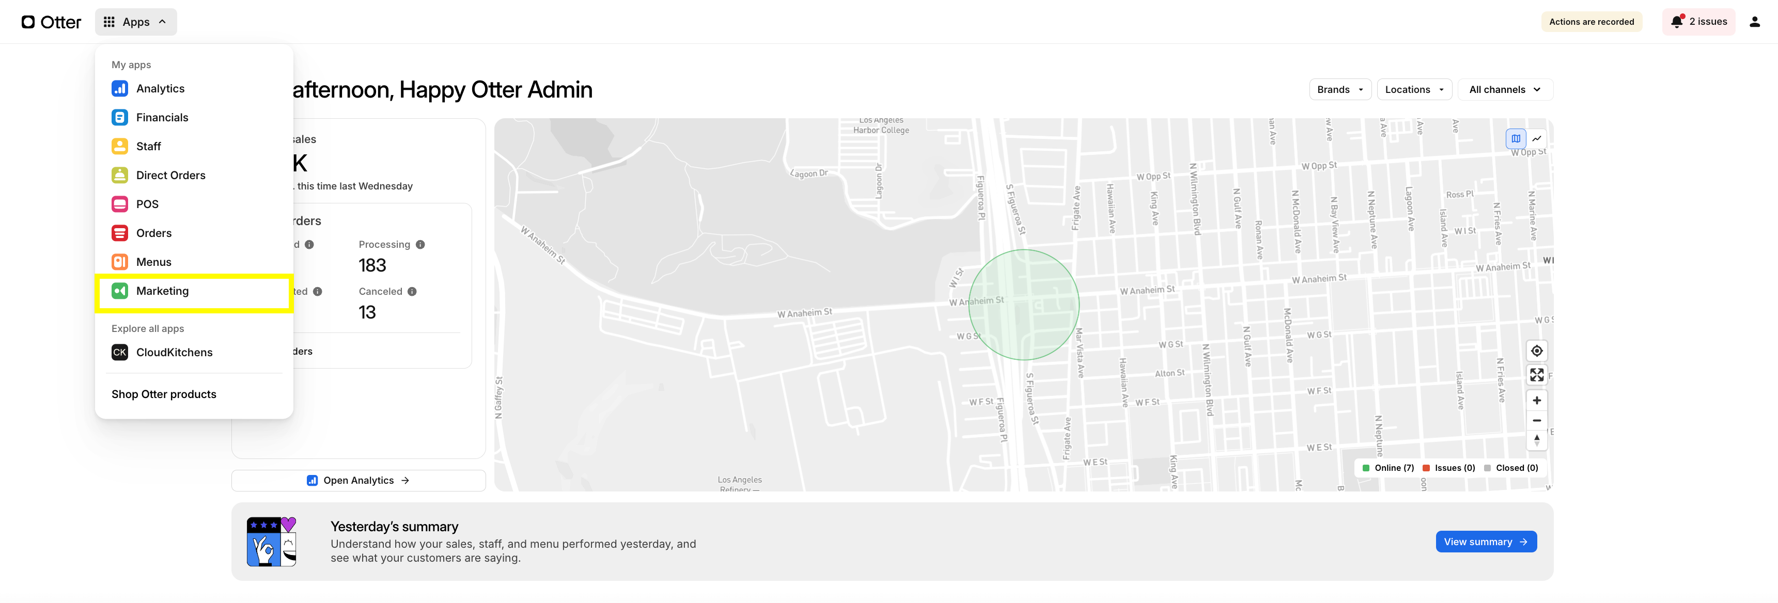Select Marketing menu entry
1778x603 pixels.
pyautogui.click(x=194, y=291)
